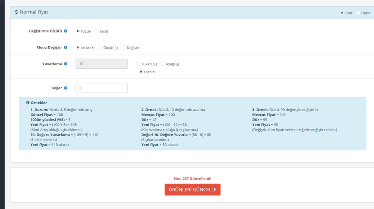
Task: Click the 'Modu Değiştir' label
Action: 49,47
